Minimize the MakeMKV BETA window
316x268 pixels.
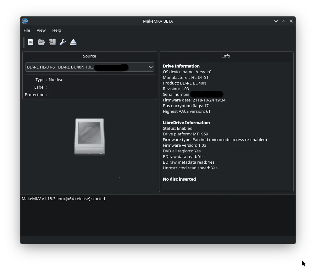tap(276, 21)
